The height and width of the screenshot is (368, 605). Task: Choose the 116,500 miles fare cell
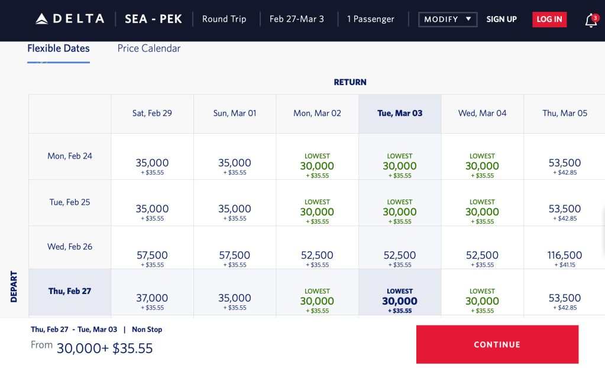point(565,259)
